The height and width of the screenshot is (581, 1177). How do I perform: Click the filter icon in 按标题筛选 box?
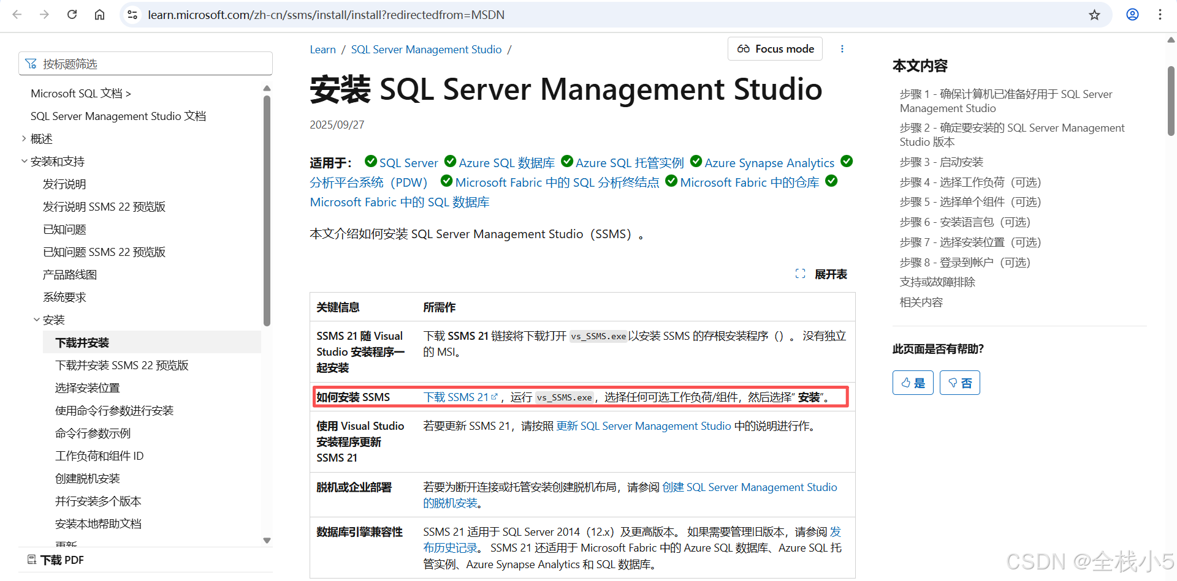click(31, 63)
